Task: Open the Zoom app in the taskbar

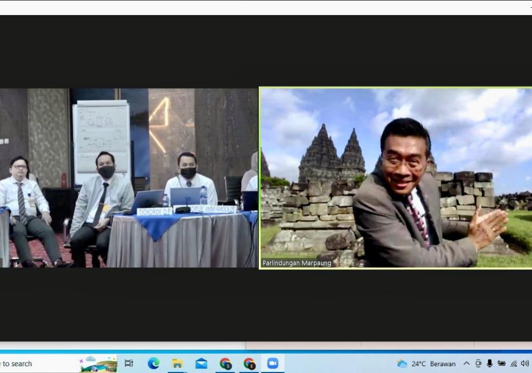Action: point(273,364)
